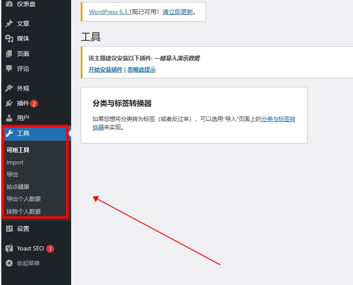Open the 设置 menu
Image resolution: width=353 pixels, height=285 pixels.
(x=23, y=229)
